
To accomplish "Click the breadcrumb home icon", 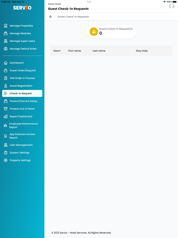I will (x=50, y=17).
